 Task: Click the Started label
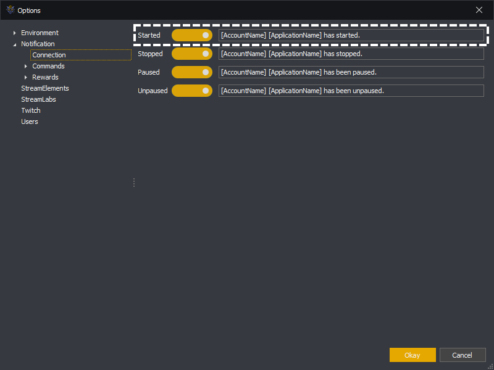pyautogui.click(x=149, y=35)
